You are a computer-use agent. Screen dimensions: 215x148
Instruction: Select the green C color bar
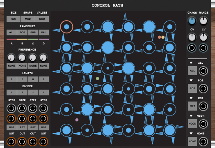pos(33,39)
